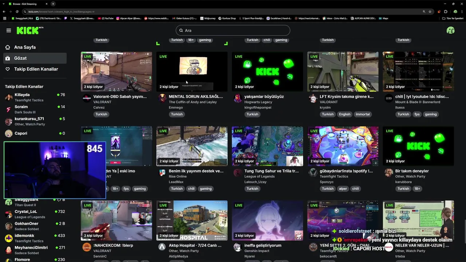Open Konfuse Shop bookmark
Screen dimensions: 466x262
tap(227, 18)
